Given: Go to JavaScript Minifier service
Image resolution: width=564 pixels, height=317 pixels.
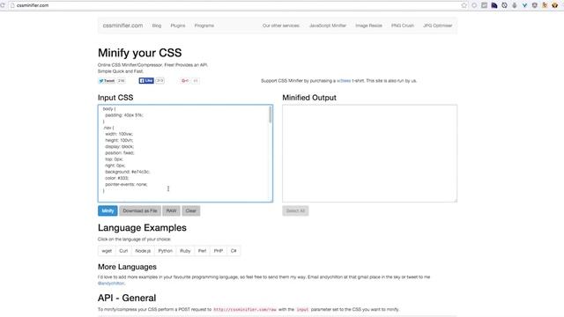Looking at the screenshot, I should coord(327,26).
